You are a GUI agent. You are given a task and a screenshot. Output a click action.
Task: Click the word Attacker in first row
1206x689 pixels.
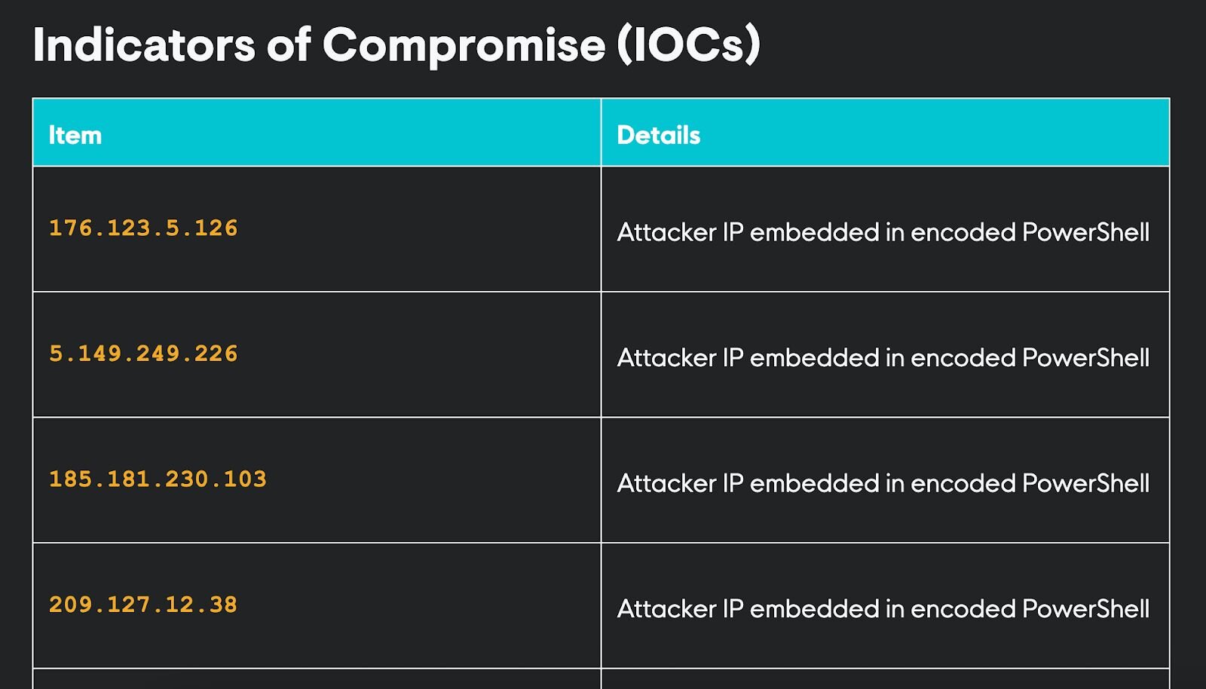(666, 232)
